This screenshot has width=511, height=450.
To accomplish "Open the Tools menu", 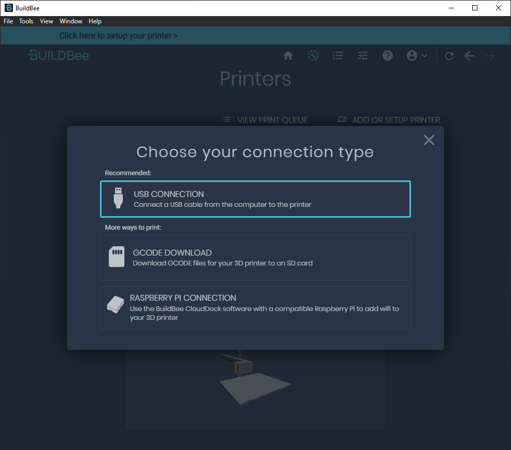I will 26,21.
